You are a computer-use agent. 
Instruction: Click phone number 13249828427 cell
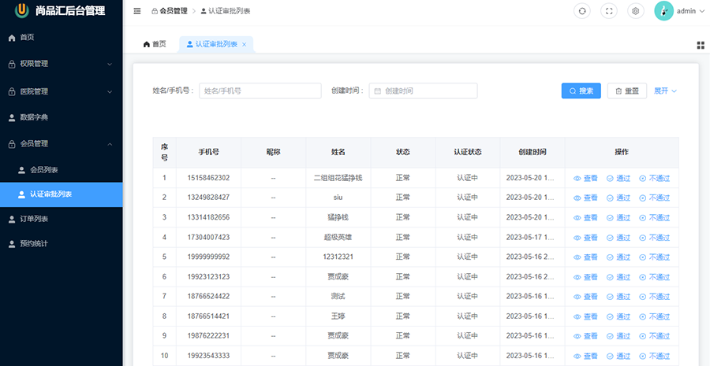(209, 198)
